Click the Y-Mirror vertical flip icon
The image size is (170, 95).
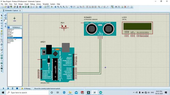[5, 26]
